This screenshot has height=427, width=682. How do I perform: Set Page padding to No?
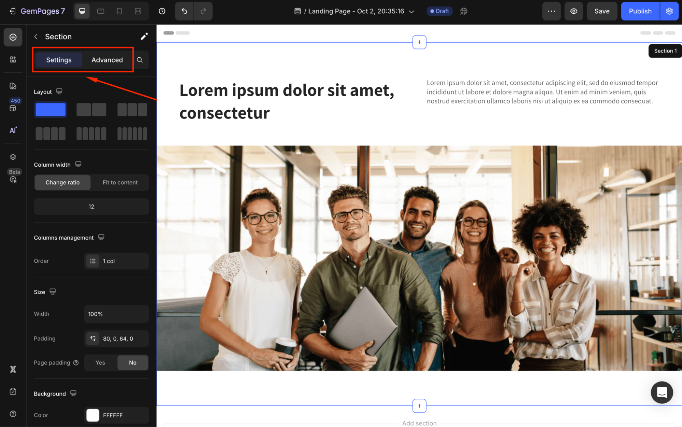(x=132, y=362)
